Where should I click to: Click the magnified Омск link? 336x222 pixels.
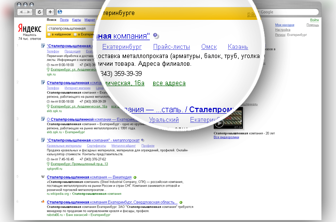(x=209, y=46)
